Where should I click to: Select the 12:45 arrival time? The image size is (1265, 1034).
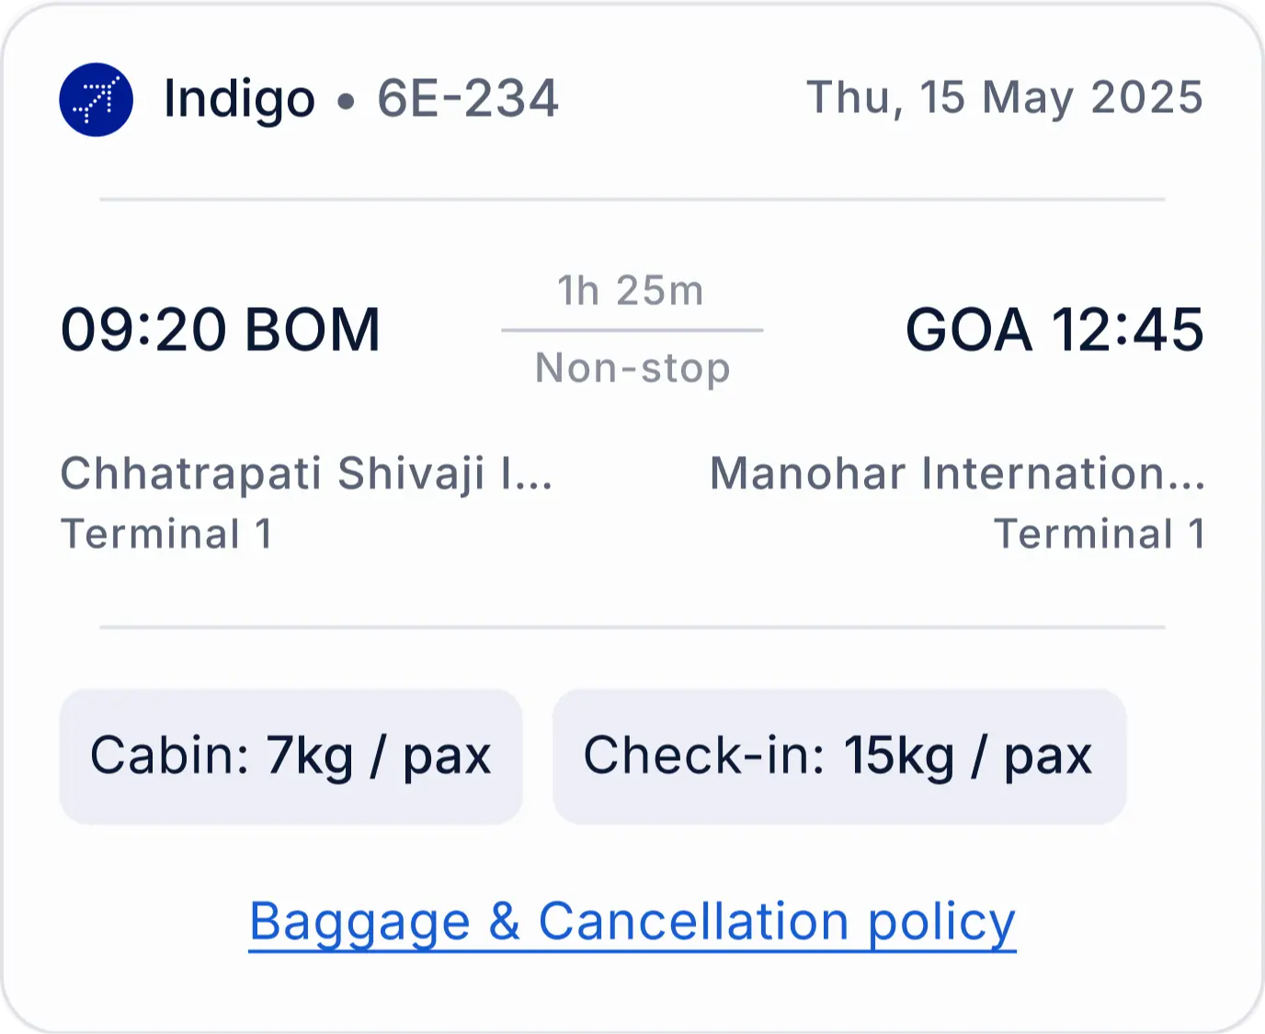1128,330
